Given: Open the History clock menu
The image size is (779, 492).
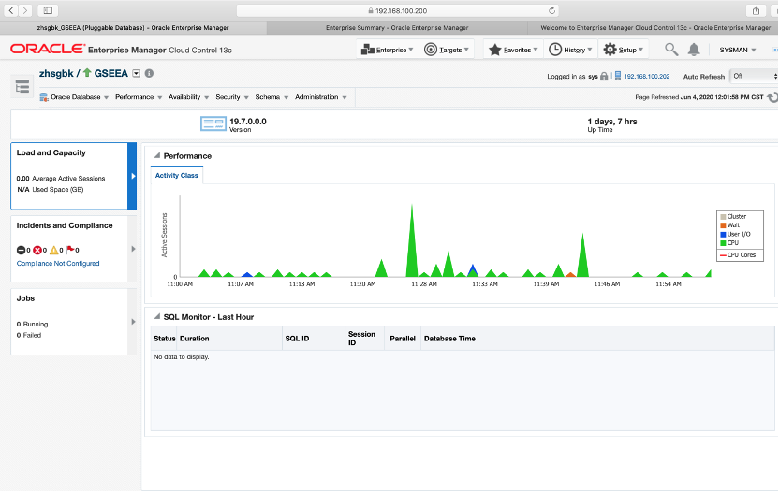Looking at the screenshot, I should click(570, 50).
